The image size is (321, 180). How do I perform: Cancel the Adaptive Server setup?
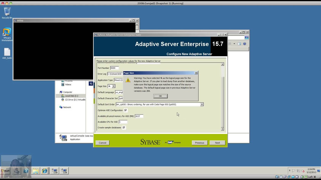point(102,143)
